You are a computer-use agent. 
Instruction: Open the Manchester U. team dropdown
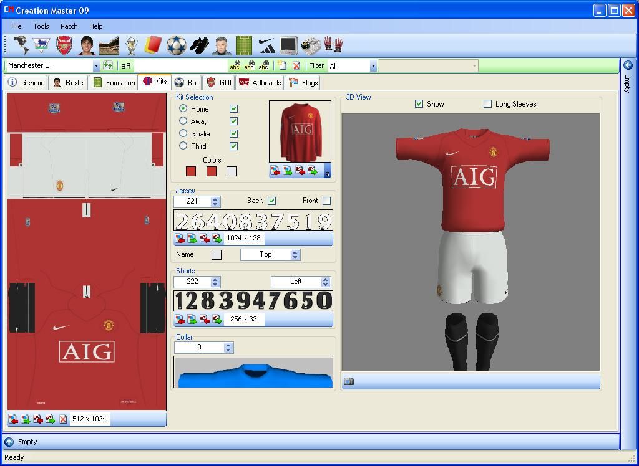coord(96,66)
